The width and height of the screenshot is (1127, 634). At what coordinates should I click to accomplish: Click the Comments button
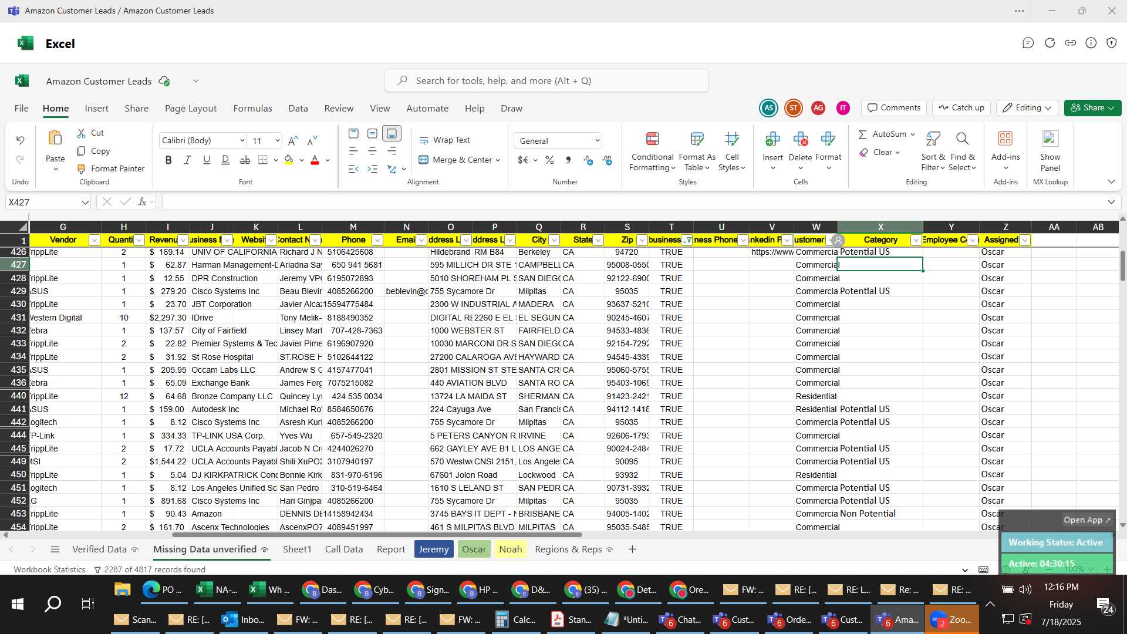(x=893, y=108)
